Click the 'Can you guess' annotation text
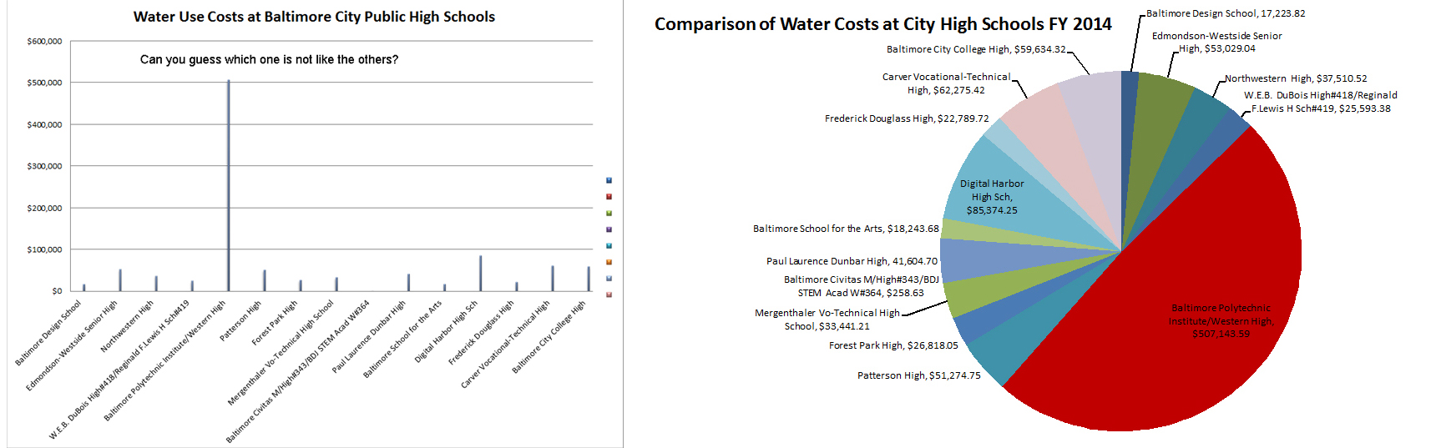Viewport: 1436px width, 448px height. [x=269, y=59]
